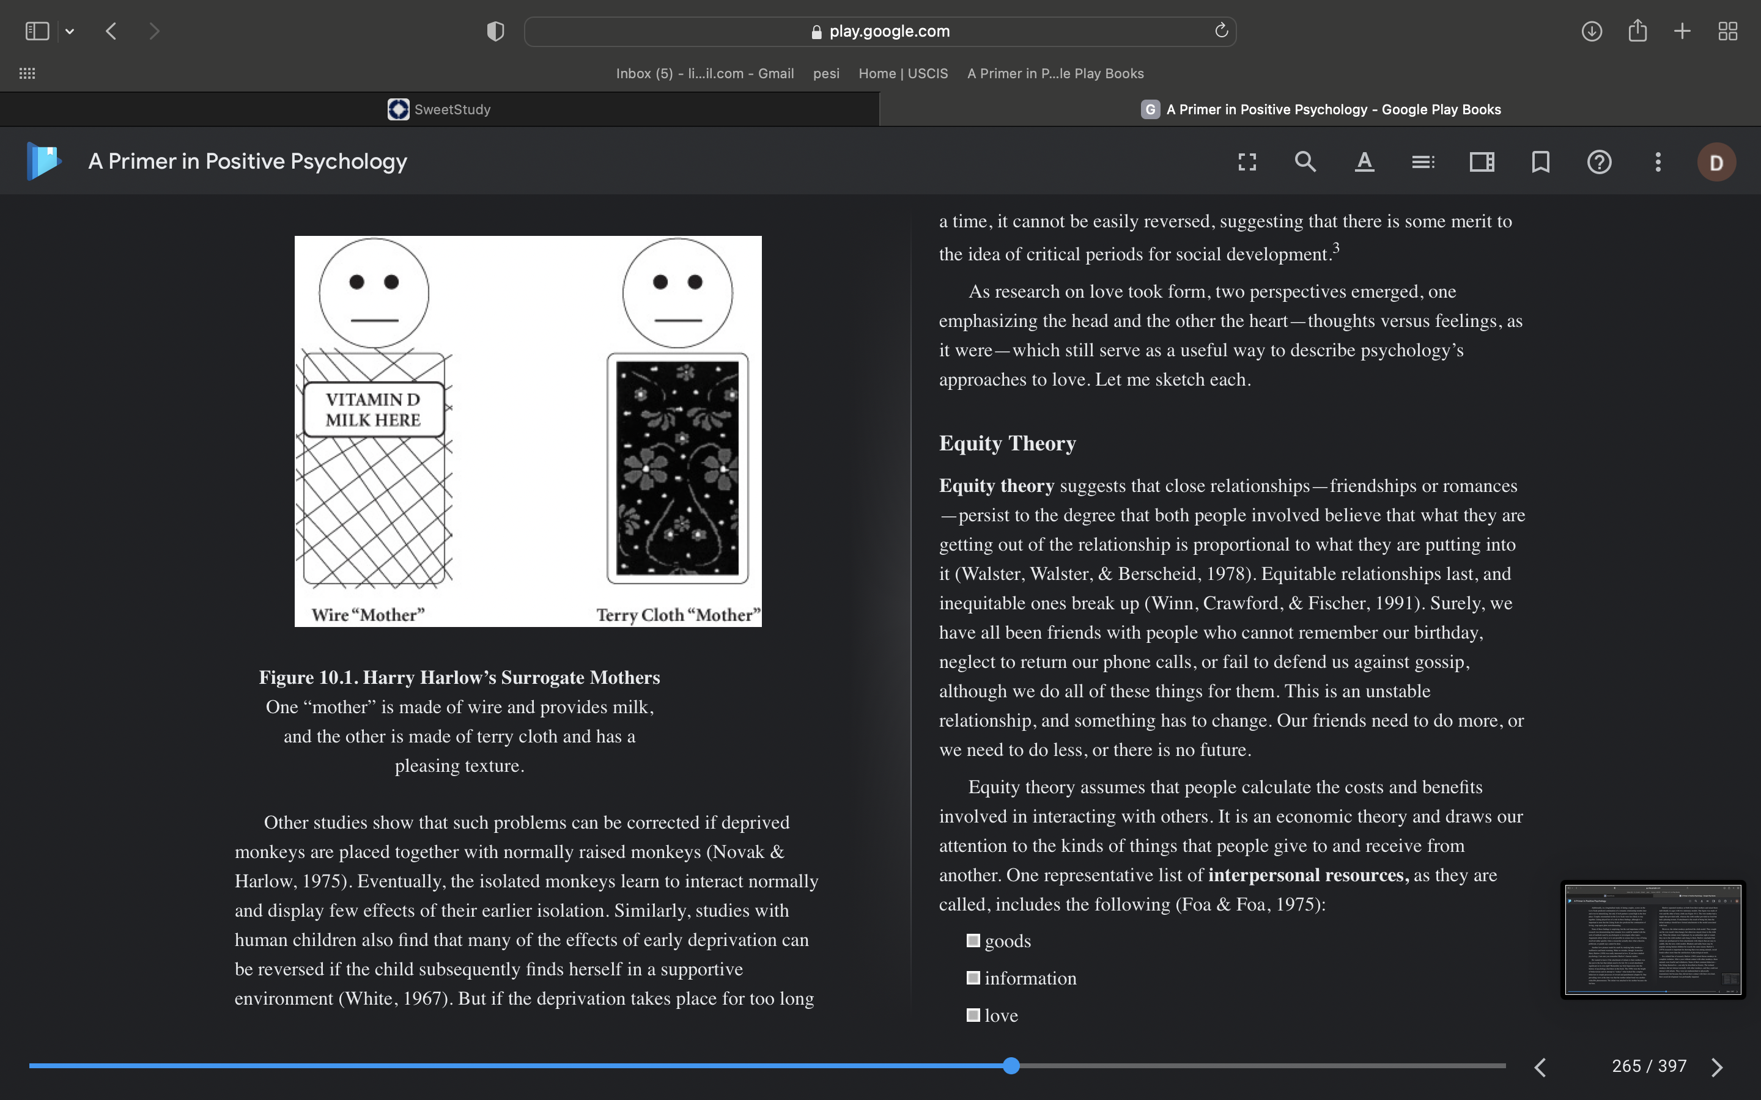Viewport: 1761px width, 1100px height.
Task: Switch to the SweetStudy tab
Action: (440, 109)
